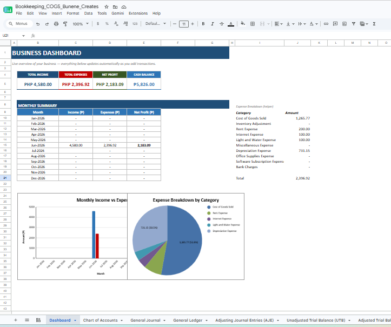Insert chart icon in toolbar
Screen dimensions: 391x327
[x=344, y=24]
